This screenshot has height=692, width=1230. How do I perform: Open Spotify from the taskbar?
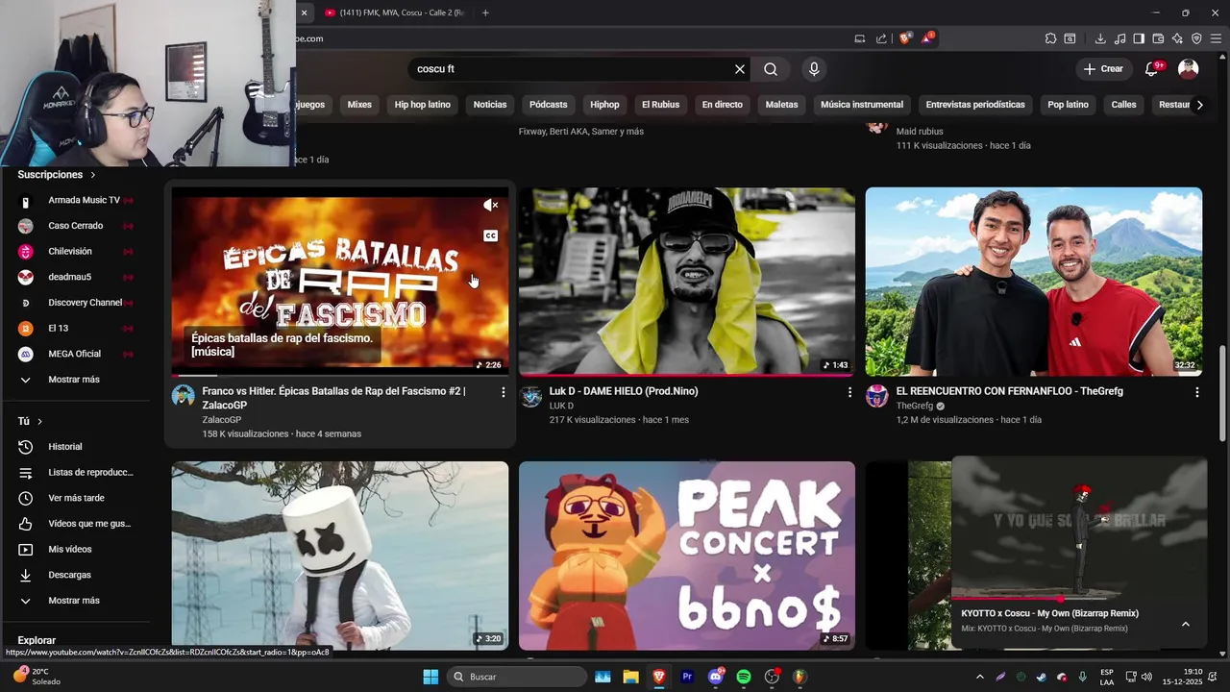coord(744,677)
